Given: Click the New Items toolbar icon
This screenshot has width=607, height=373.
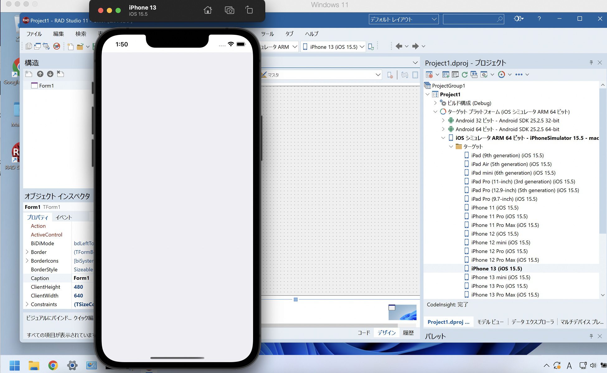Looking at the screenshot, I should tap(70, 47).
